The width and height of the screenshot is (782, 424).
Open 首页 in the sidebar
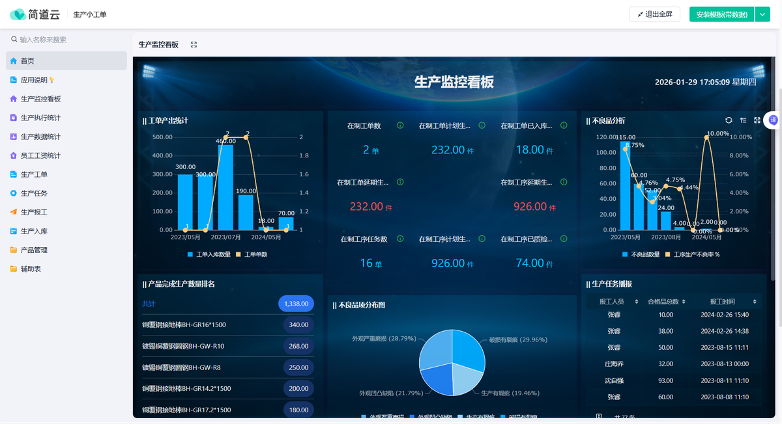[x=66, y=60]
